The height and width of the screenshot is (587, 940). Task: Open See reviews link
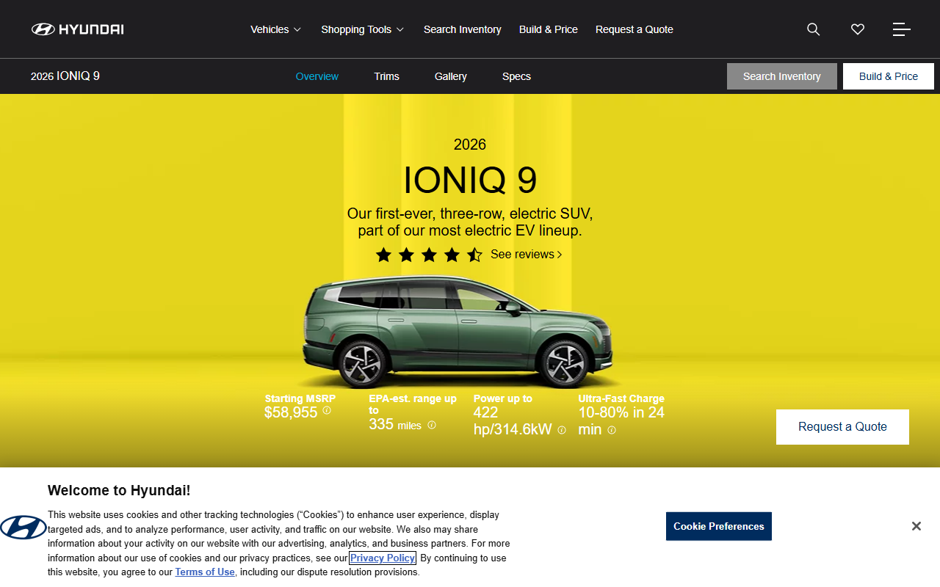(527, 255)
